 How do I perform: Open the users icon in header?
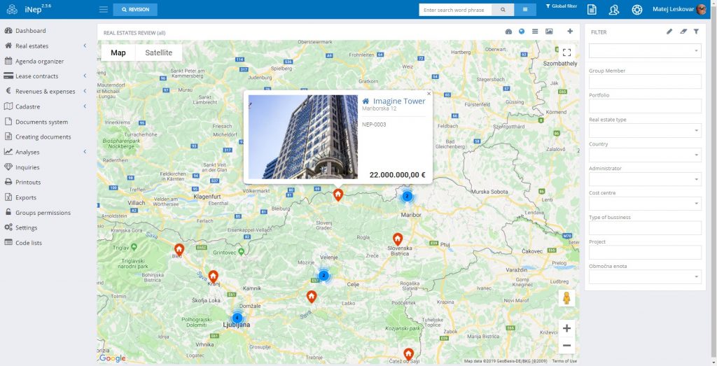coord(613,10)
